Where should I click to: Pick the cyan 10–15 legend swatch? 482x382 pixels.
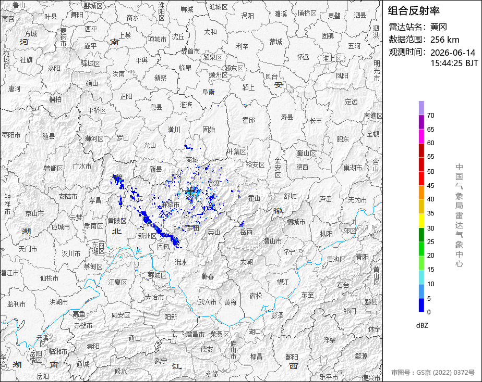coord(421,277)
